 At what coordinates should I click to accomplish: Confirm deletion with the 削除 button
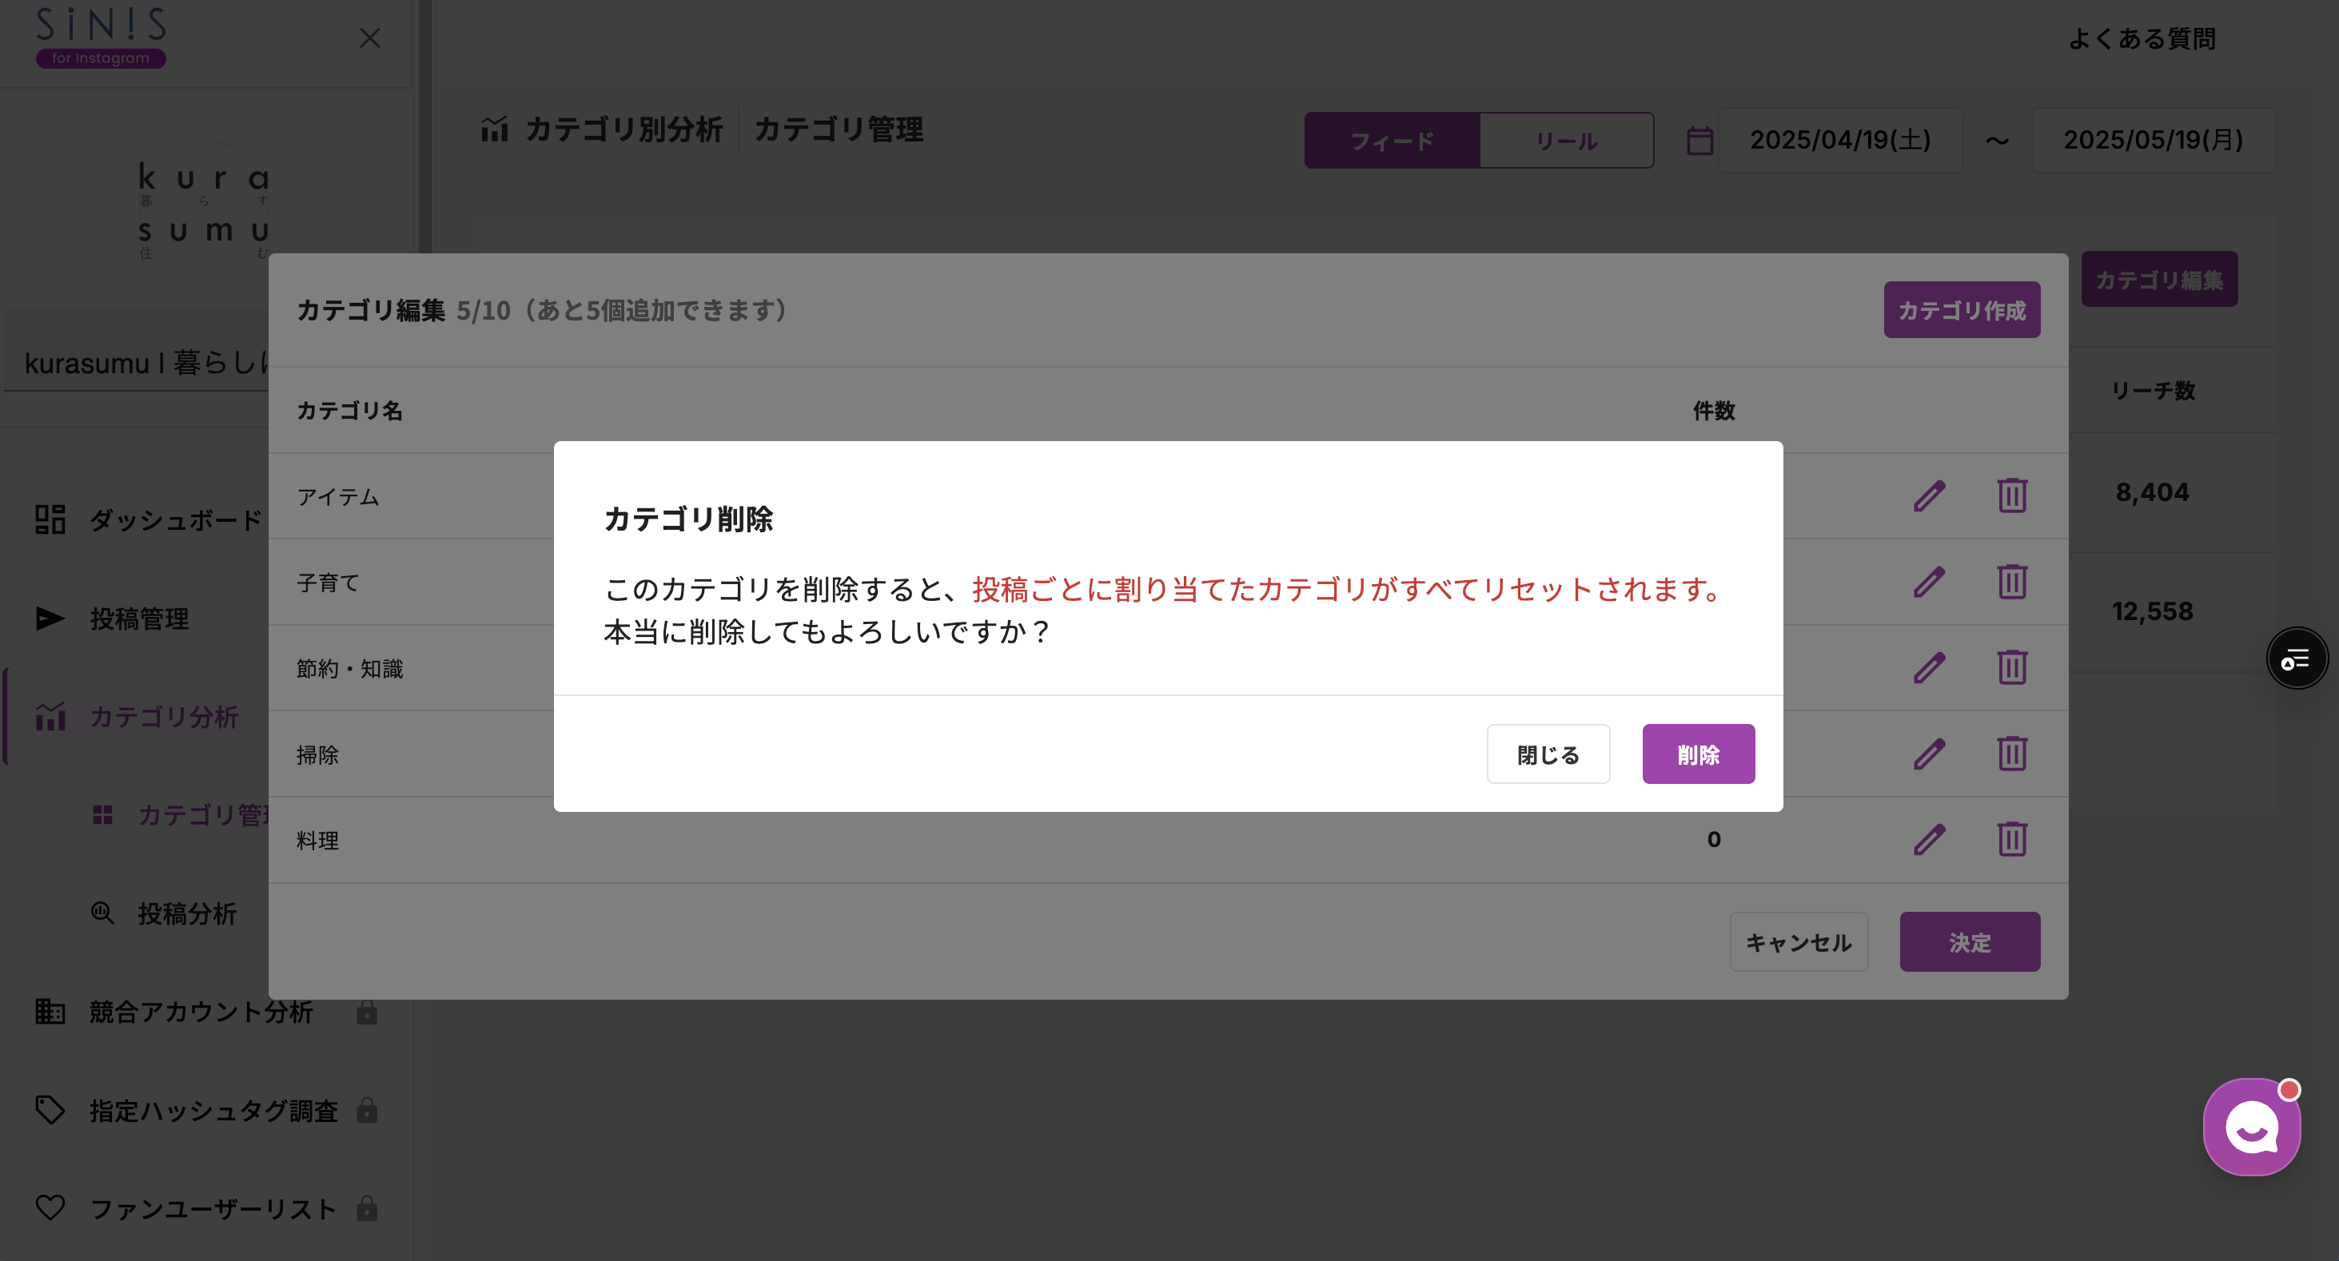click(x=1697, y=754)
